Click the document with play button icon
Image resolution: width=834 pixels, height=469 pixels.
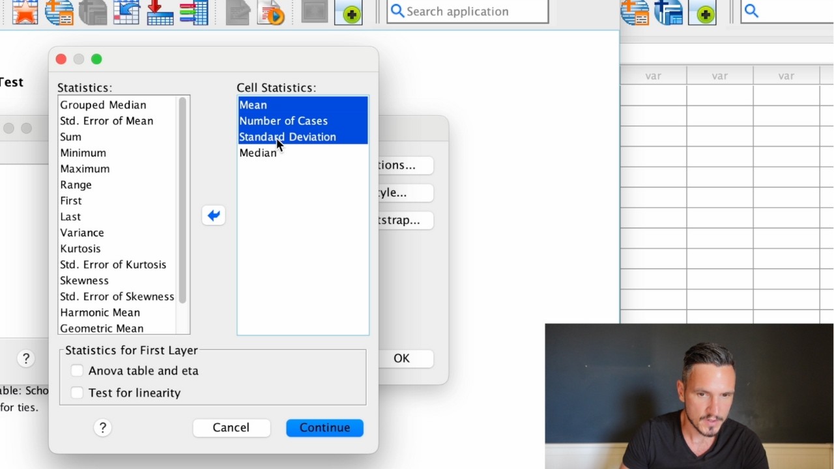tap(271, 12)
